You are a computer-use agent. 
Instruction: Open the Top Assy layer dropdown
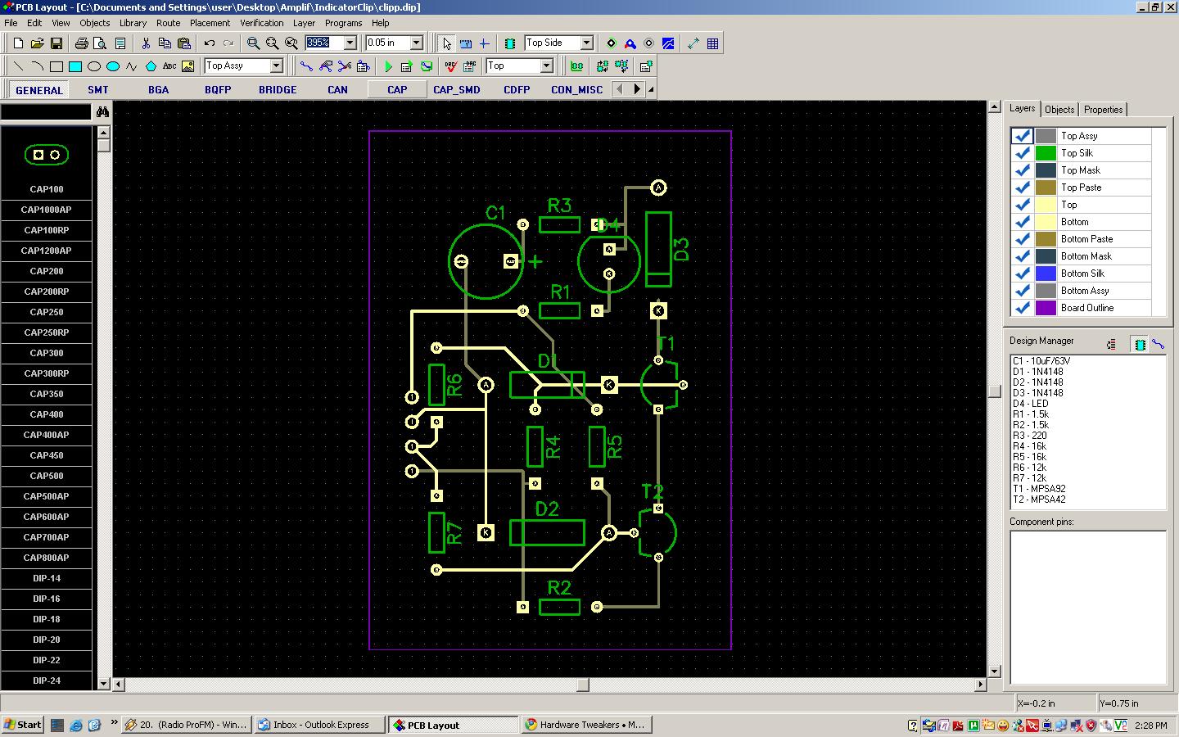(276, 66)
